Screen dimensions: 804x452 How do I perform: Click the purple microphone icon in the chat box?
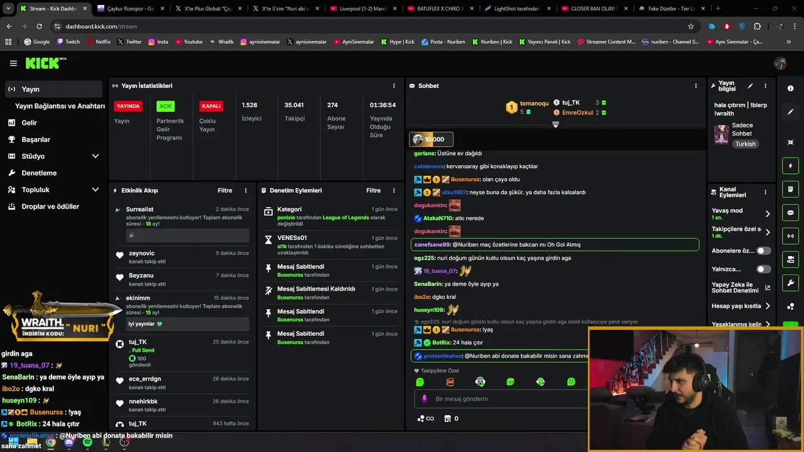click(425, 399)
